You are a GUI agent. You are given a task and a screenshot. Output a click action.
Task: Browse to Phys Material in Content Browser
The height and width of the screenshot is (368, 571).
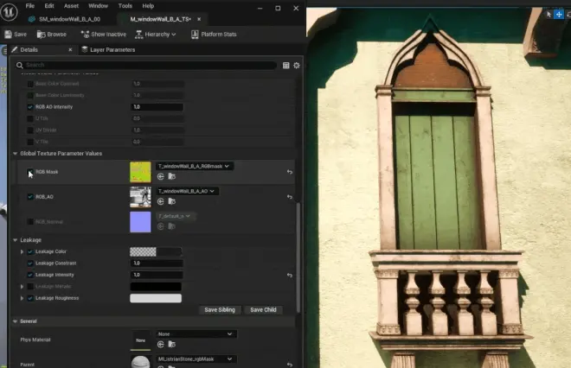[x=172, y=344]
